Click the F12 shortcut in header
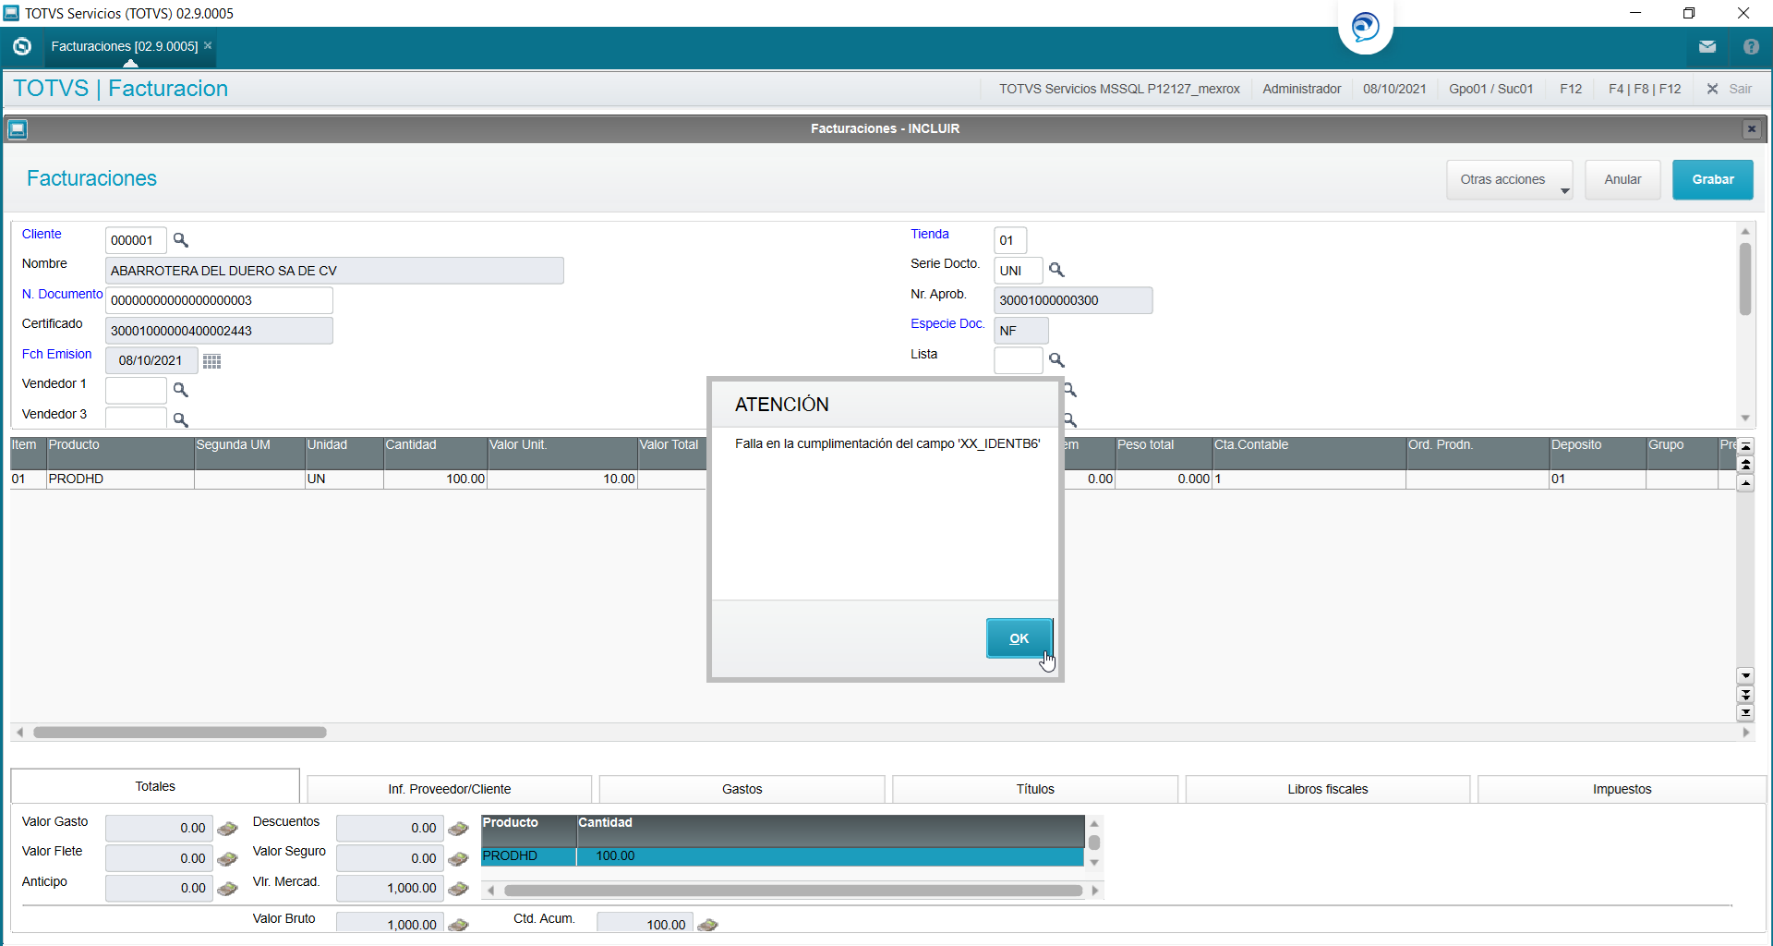 1571,89
